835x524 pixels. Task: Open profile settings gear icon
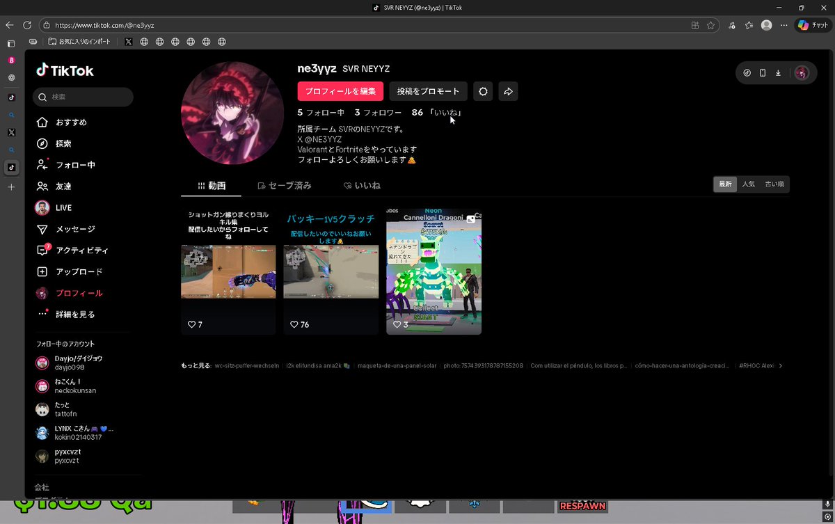[x=483, y=91]
